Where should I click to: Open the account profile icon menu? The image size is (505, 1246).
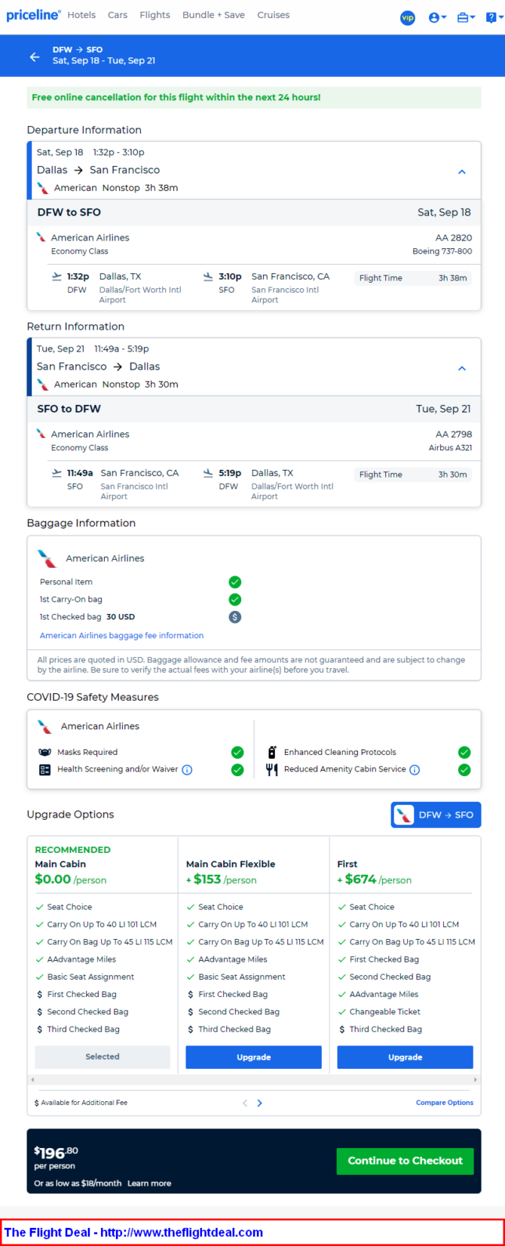tap(437, 17)
